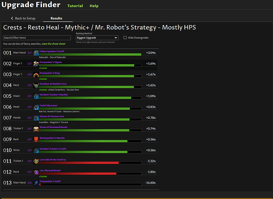This screenshot has width=273, height=199.
Task: Select the Results tab
Action: click(x=56, y=18)
